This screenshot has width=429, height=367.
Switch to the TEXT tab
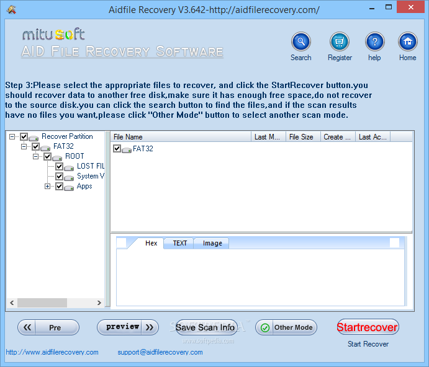[180, 243]
